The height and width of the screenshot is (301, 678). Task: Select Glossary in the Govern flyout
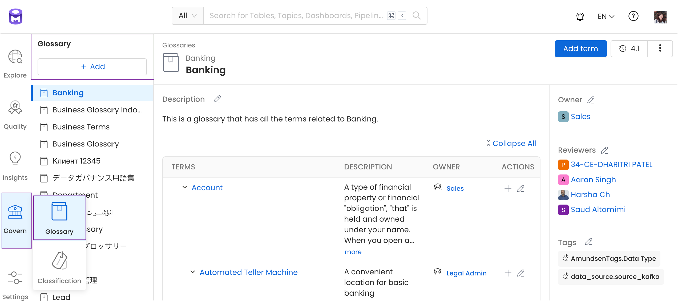point(59,218)
